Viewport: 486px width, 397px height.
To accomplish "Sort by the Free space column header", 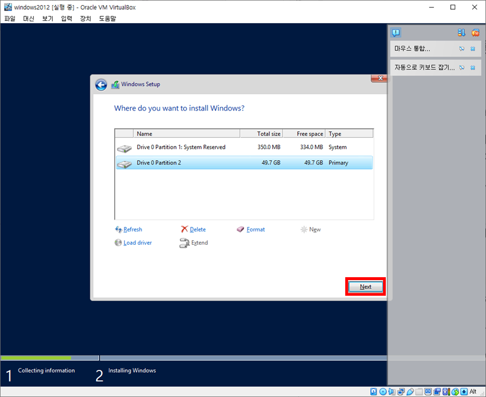I will click(304, 134).
